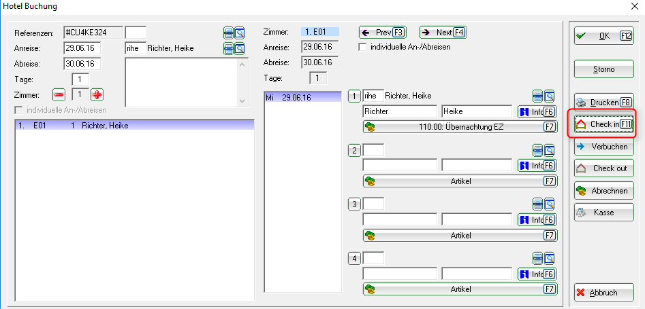Click the card icon beside Referenzen field
Viewport: 645px width, 309px height.
(228, 33)
